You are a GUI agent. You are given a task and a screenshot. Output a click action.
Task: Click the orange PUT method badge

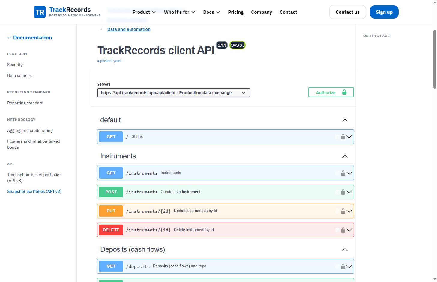click(111, 211)
